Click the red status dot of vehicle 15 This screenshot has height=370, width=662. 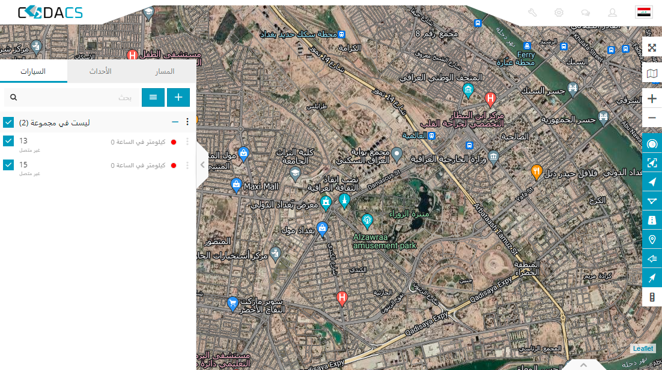174,166
